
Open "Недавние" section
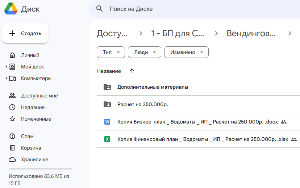33,107
